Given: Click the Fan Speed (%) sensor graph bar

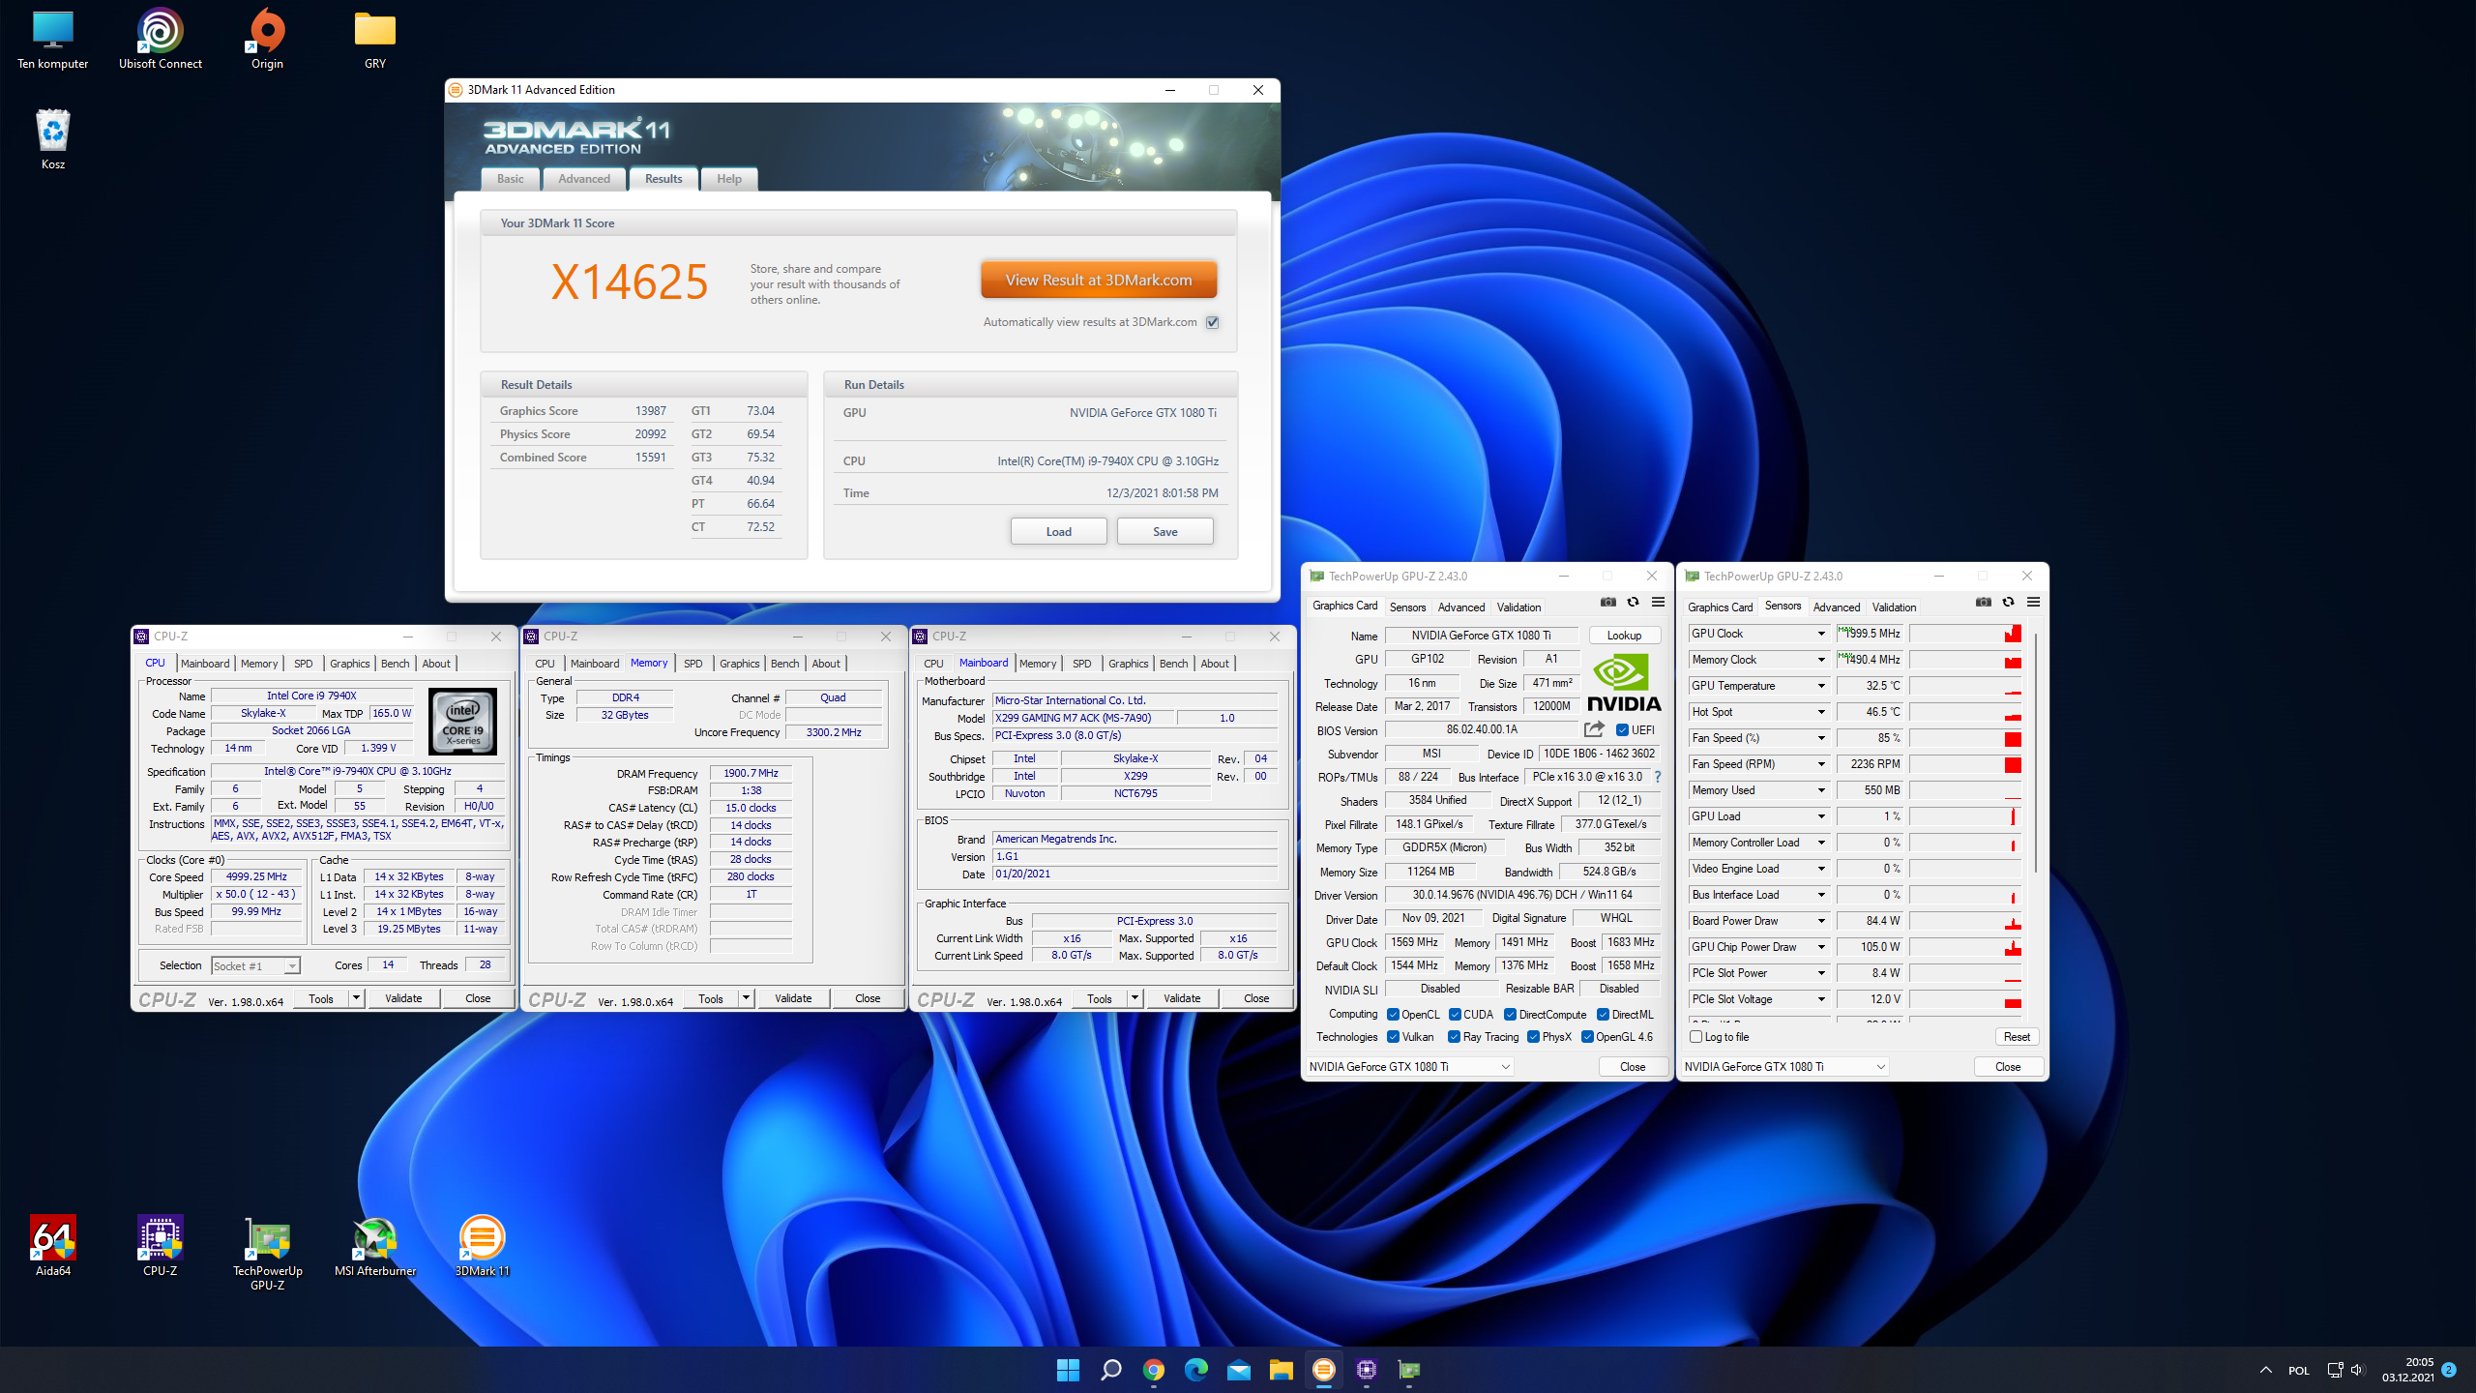Looking at the screenshot, I should point(1965,738).
